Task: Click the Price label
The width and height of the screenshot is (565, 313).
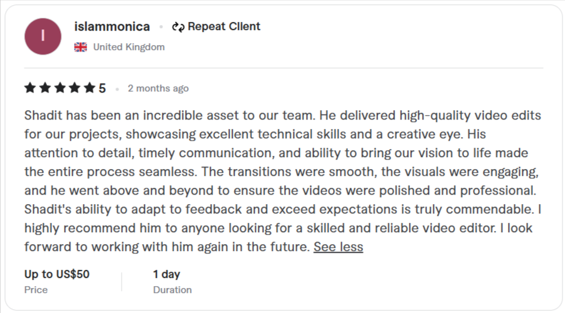Action: tap(36, 290)
